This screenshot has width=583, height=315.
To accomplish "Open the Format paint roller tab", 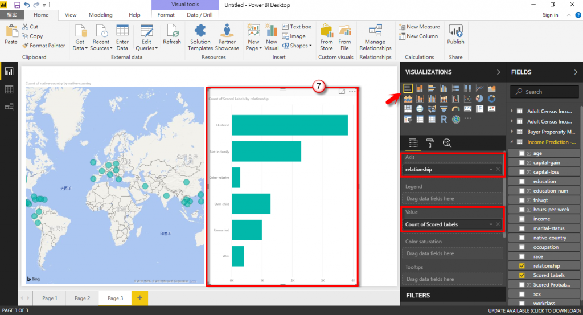I will pyautogui.click(x=430, y=143).
